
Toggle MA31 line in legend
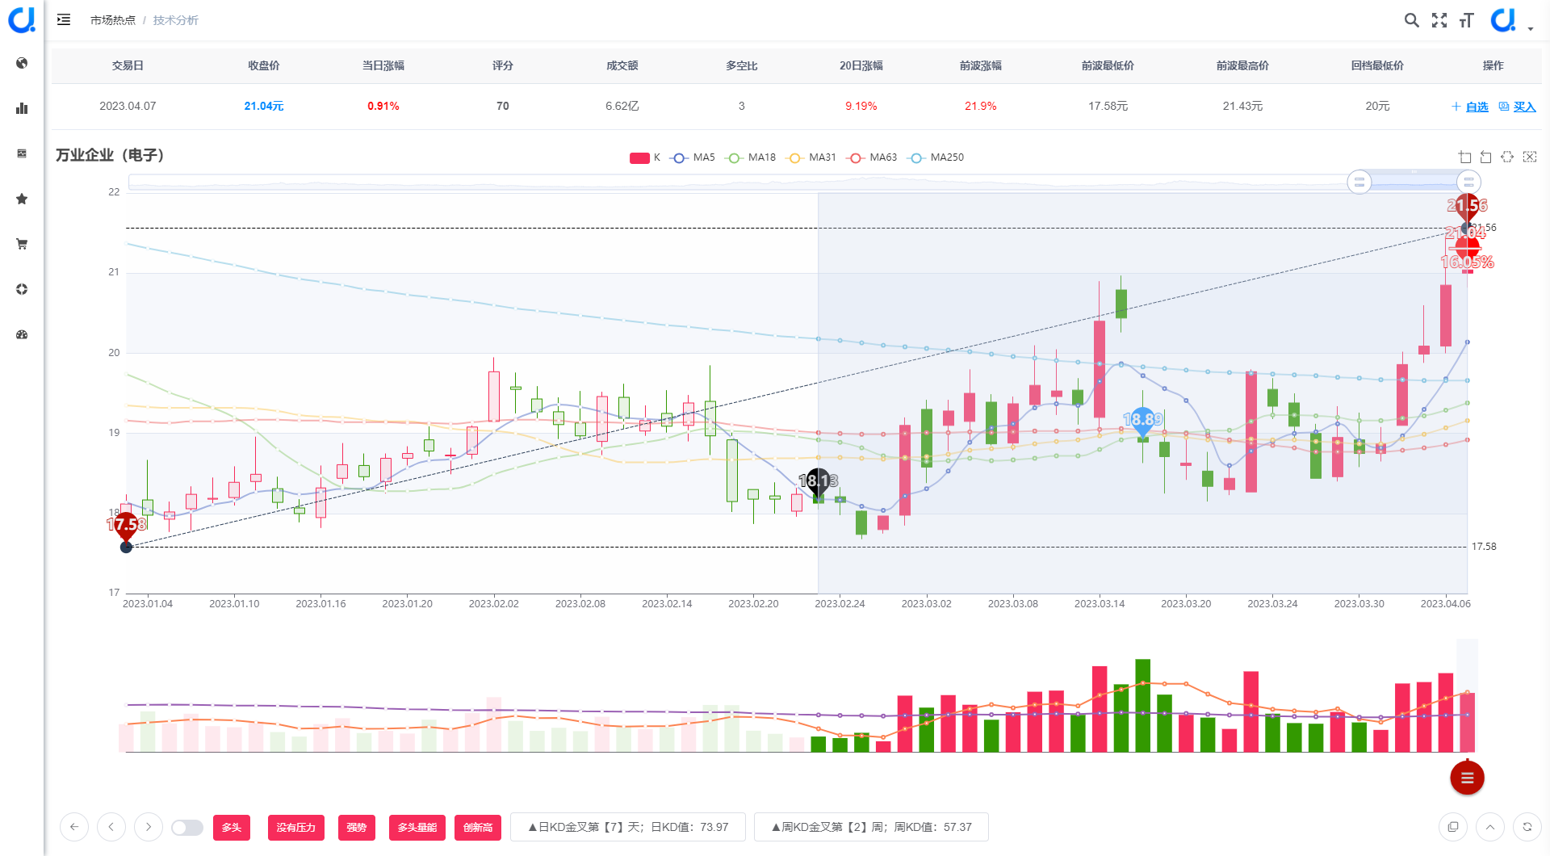[x=811, y=157]
